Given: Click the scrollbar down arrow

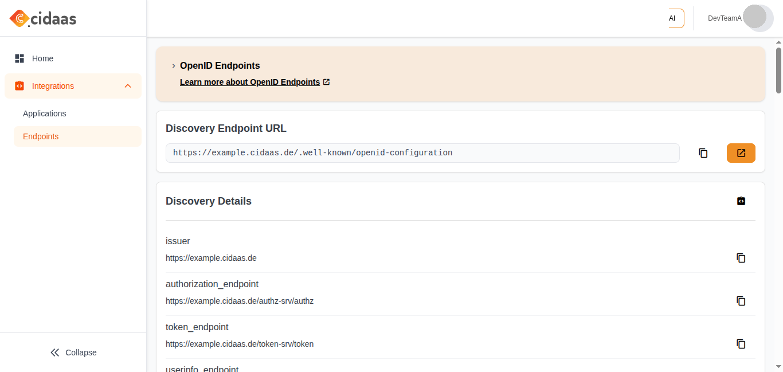Looking at the screenshot, I should tap(779, 366).
